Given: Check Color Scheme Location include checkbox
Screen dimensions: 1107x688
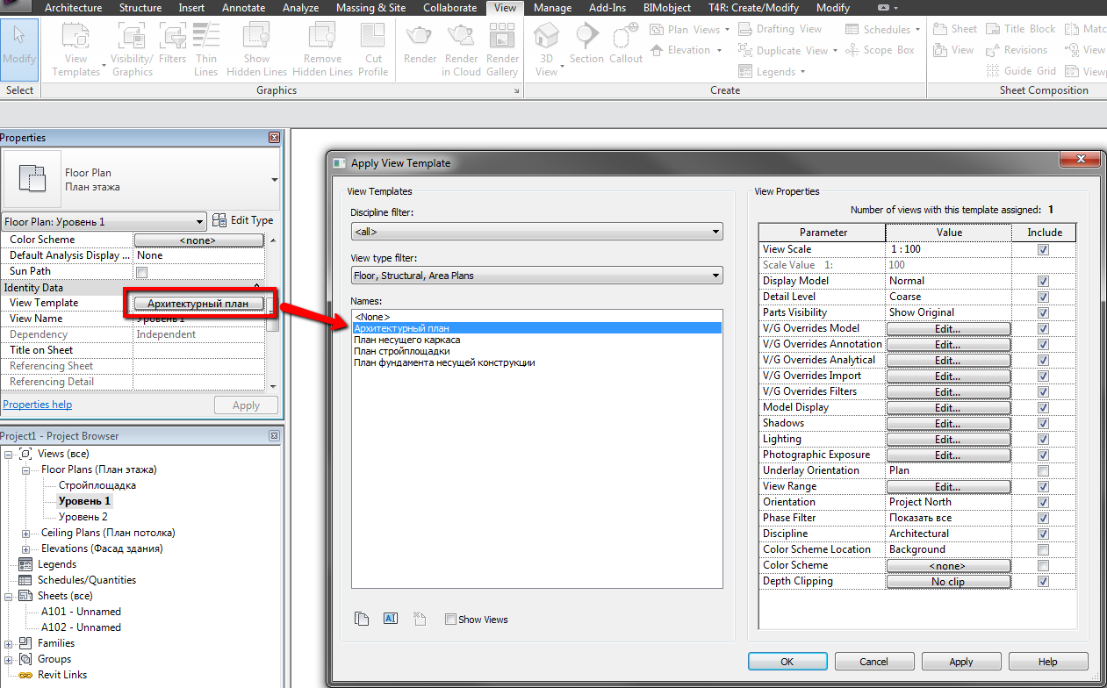Looking at the screenshot, I should tap(1043, 550).
